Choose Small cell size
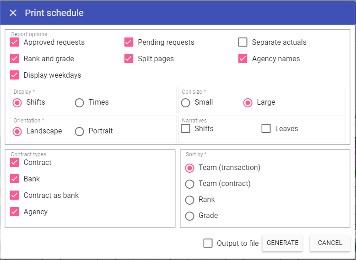 pyautogui.click(x=186, y=103)
